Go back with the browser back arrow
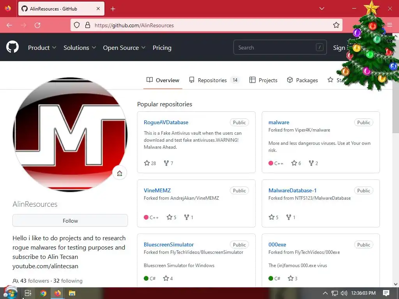This screenshot has width=399, height=299. point(9,25)
